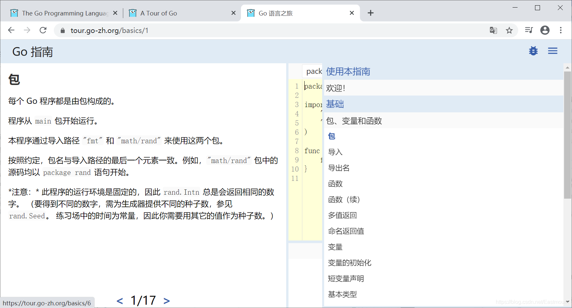Click the address bar URL
572x308 pixels.
pyautogui.click(x=109, y=31)
